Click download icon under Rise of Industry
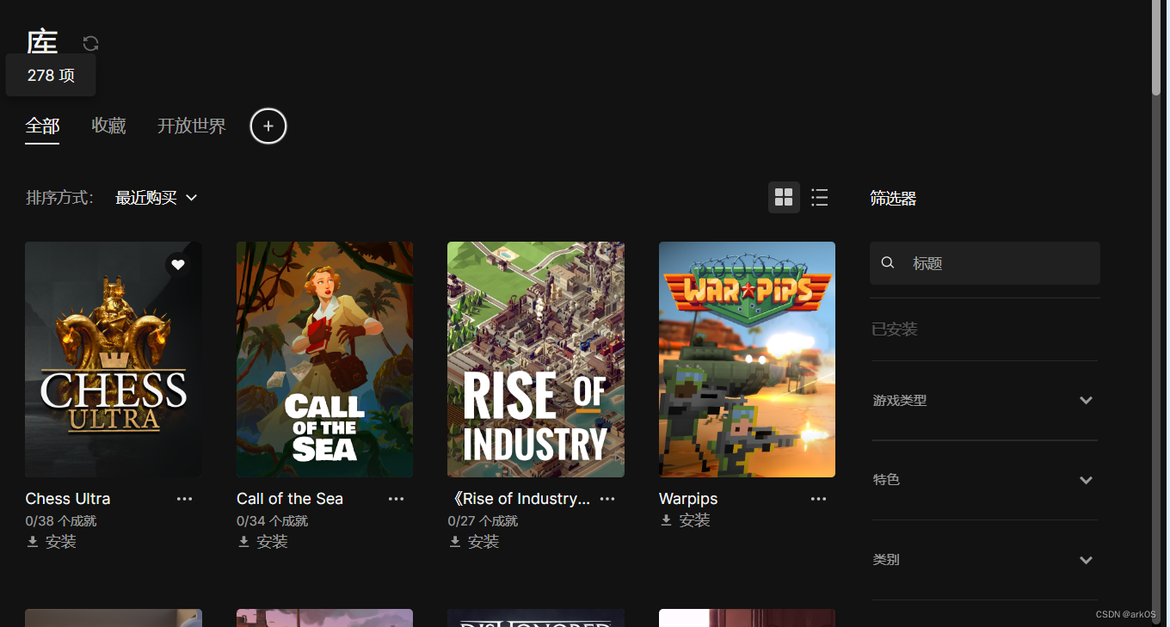1170x627 pixels. [455, 542]
